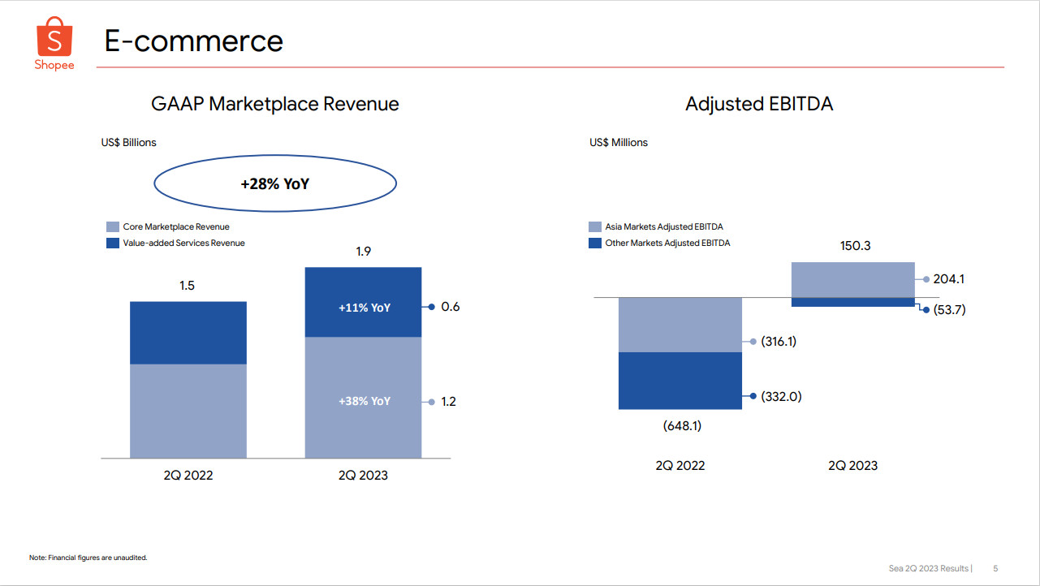1040x586 pixels.
Task: Click the dark blue 2Q 2022 EBITDA bar segment
Action: tap(680, 381)
